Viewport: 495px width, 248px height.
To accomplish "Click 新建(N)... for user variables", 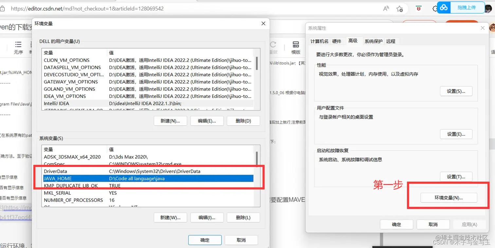I will tap(170, 121).
